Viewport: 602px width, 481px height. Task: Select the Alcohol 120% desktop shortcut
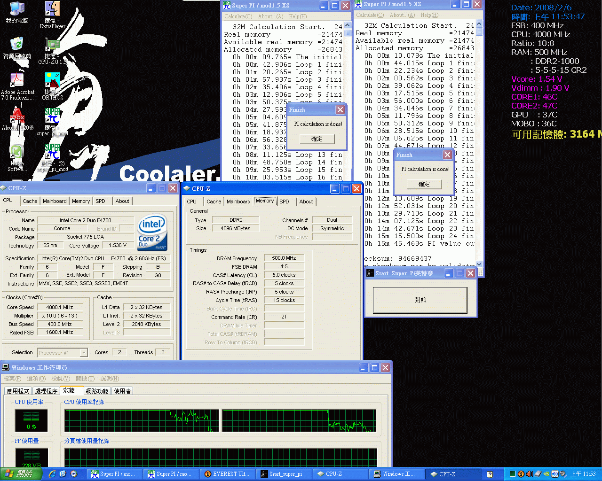point(17,116)
